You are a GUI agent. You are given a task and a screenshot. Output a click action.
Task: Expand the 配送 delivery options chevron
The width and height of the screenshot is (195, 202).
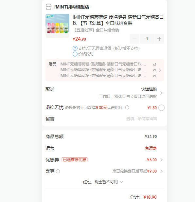coord(161,93)
